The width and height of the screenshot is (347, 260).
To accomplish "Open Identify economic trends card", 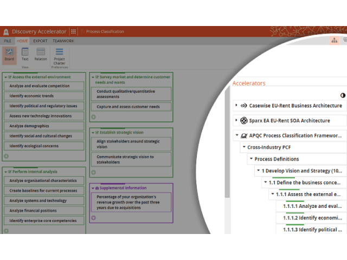I will coord(44,96).
